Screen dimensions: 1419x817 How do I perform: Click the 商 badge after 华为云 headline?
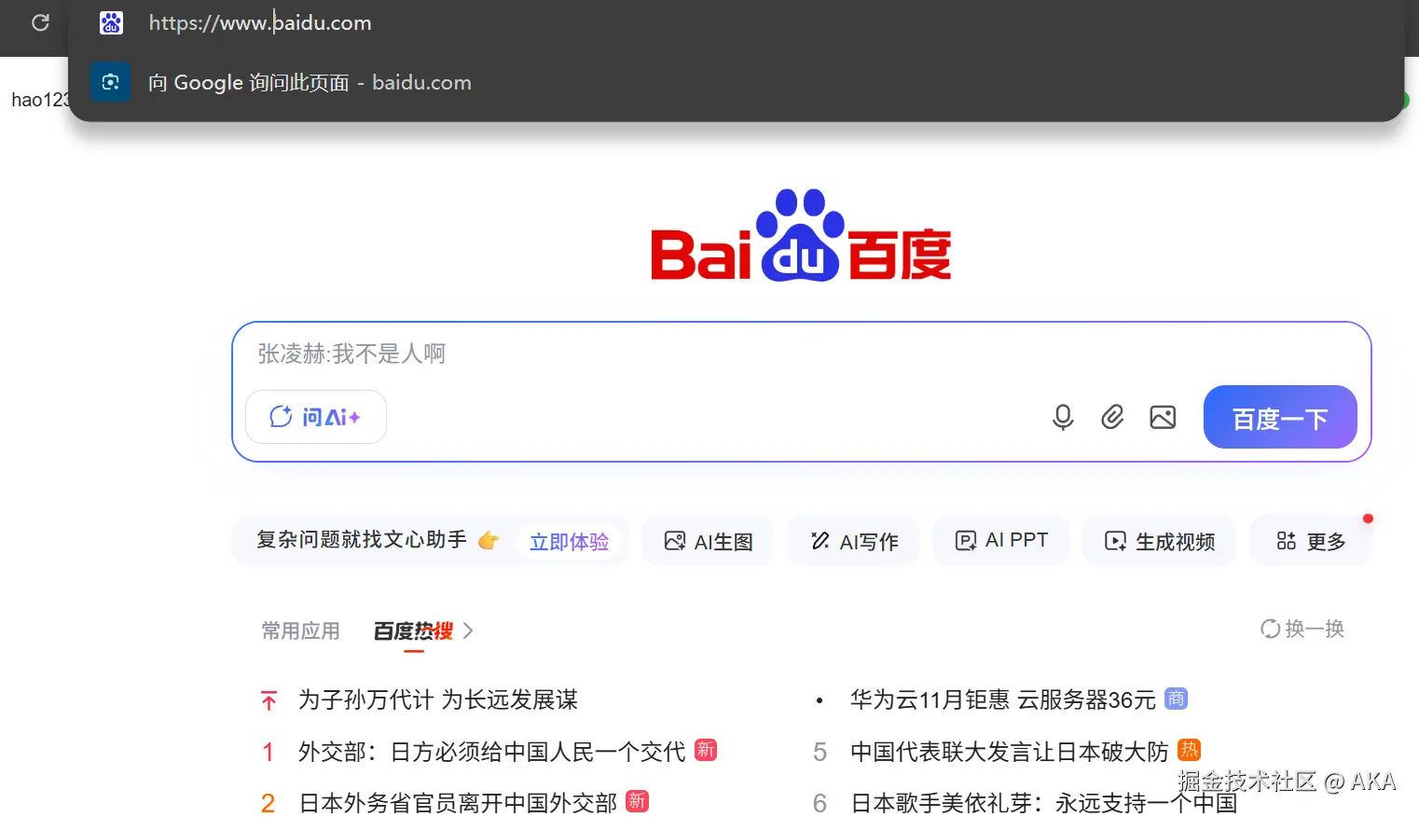coord(1177,699)
